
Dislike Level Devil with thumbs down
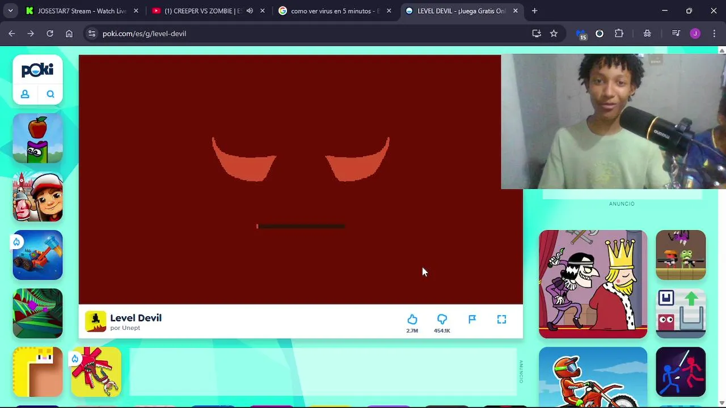click(442, 320)
